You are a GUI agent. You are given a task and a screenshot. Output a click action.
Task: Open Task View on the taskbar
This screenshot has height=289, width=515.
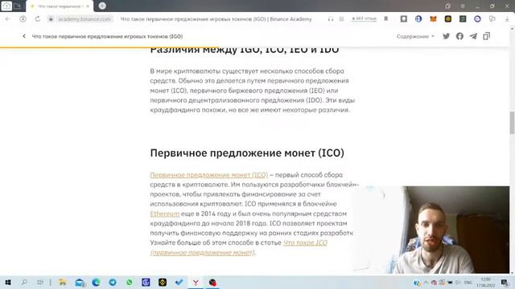[40, 282]
